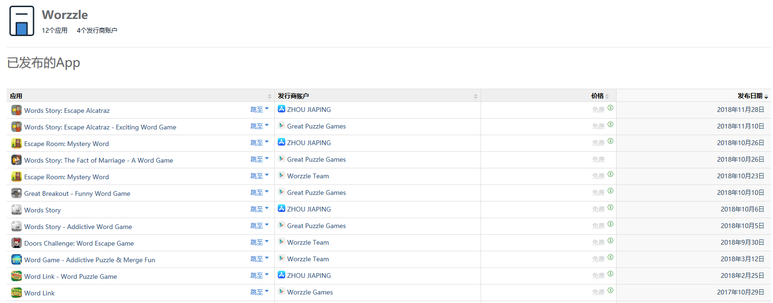
Task: Open Words Story: The Fact of Marriage link
Action: pos(99,160)
